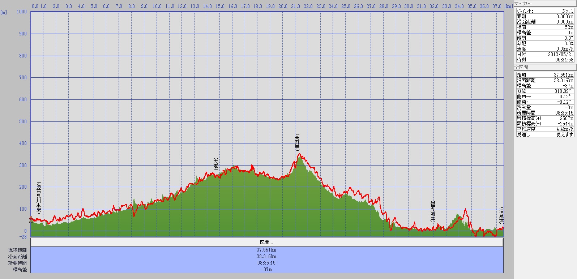577x279 pixels.
Task: Select the 区間 1 section header bar
Action: click(x=267, y=242)
